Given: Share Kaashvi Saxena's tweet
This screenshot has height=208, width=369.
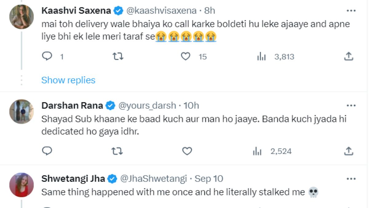Looking at the screenshot, I should 348,56.
